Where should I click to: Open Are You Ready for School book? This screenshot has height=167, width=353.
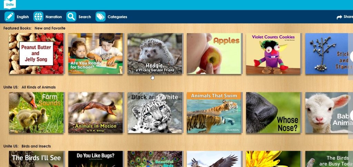96,54
